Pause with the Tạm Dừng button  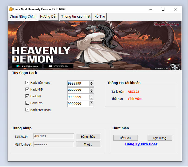tap(160, 138)
